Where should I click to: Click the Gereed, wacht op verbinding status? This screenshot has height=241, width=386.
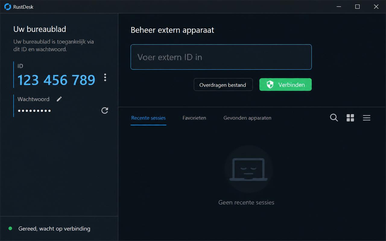(x=54, y=229)
